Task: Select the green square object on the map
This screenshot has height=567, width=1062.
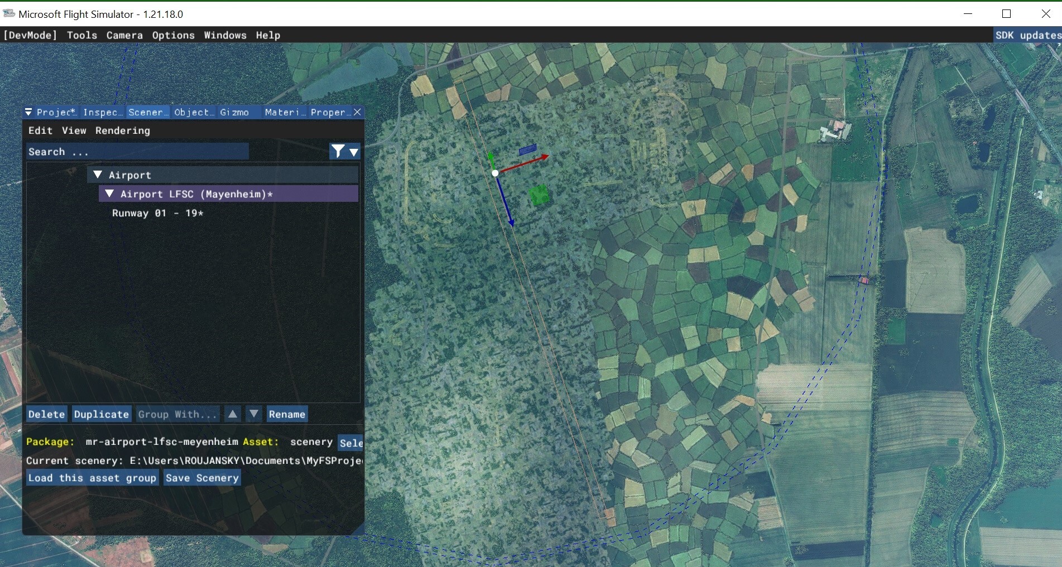Action: [x=539, y=195]
